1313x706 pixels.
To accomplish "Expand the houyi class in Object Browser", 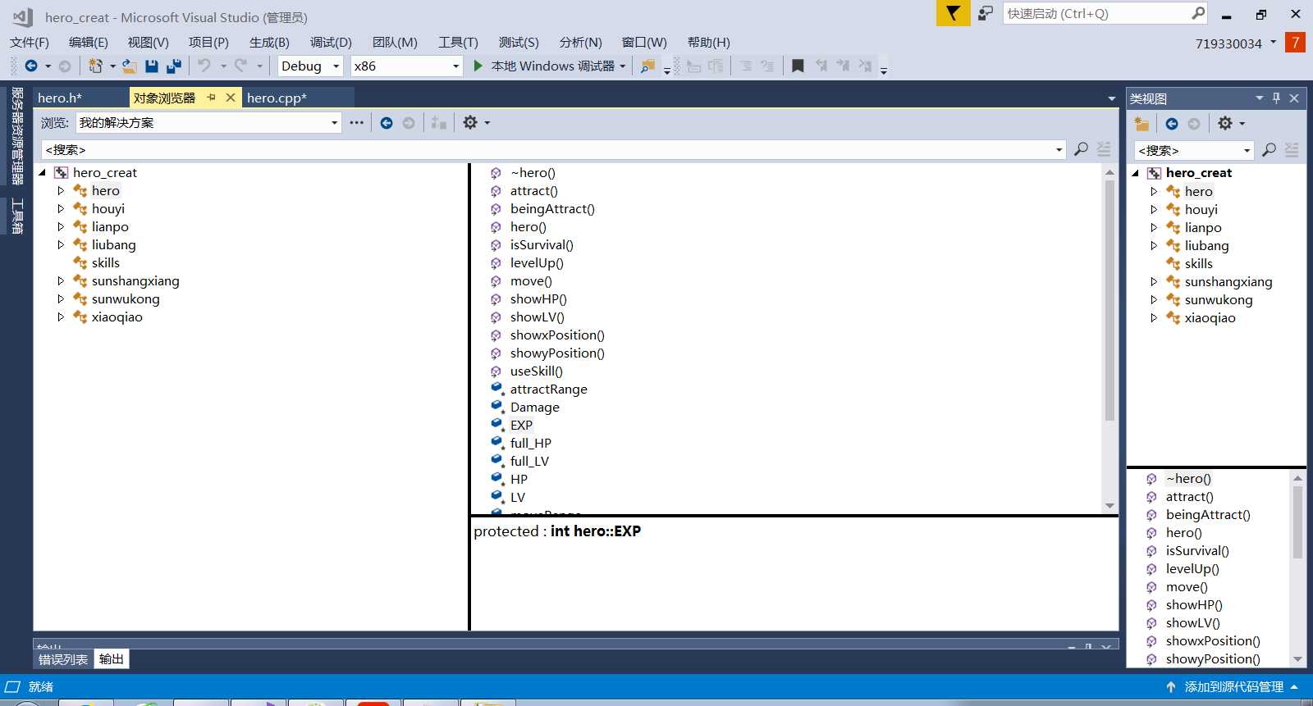I will click(x=61, y=208).
